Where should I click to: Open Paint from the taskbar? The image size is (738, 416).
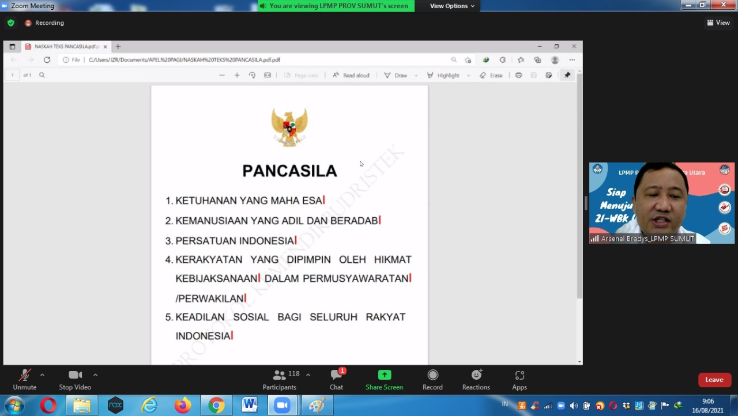(x=317, y=406)
